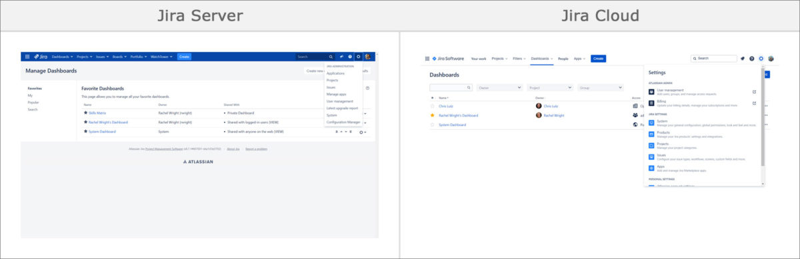The height and width of the screenshot is (259, 800).
Task: Click the Jira Server search magnifier icon
Action: point(331,57)
